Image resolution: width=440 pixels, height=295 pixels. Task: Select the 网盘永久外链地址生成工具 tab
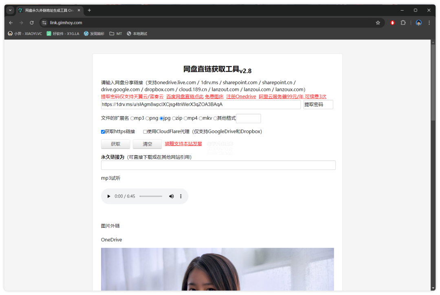(x=49, y=10)
